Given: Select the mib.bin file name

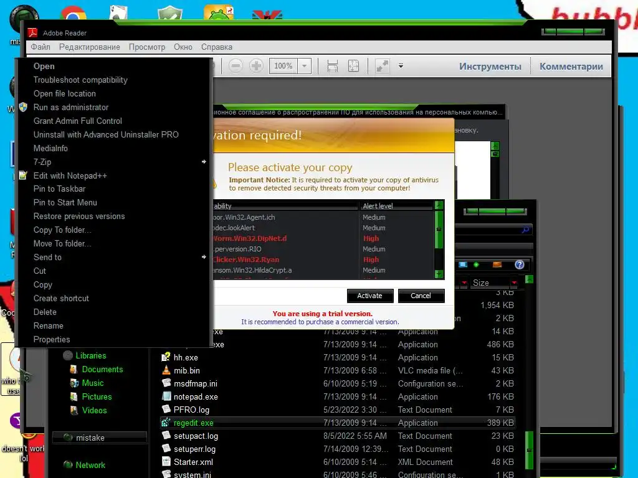Looking at the screenshot, I should coord(187,370).
